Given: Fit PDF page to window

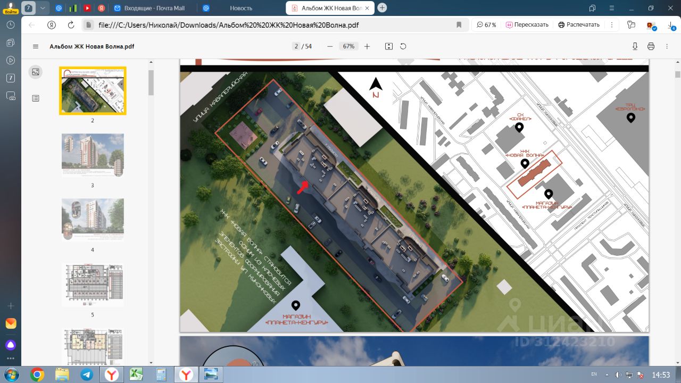Looking at the screenshot, I should [x=389, y=46].
